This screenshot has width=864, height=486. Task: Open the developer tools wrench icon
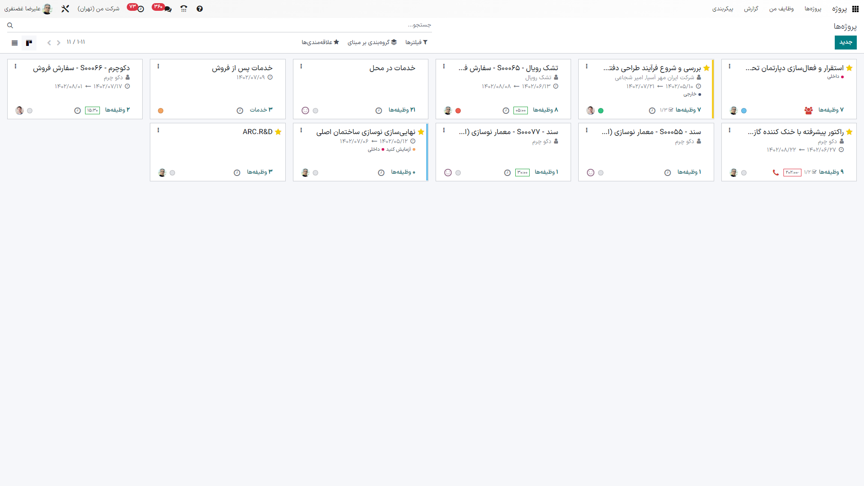(x=65, y=9)
